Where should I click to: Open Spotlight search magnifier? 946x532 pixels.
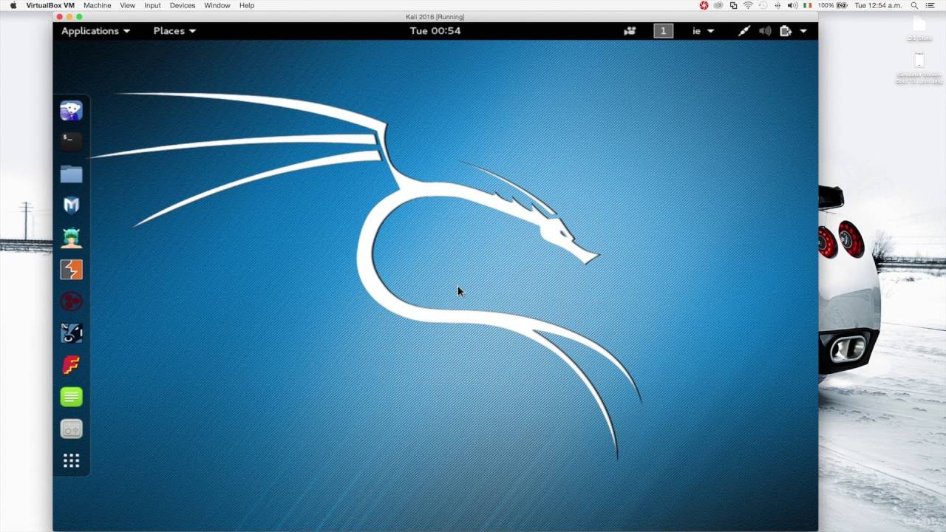pyautogui.click(x=914, y=5)
